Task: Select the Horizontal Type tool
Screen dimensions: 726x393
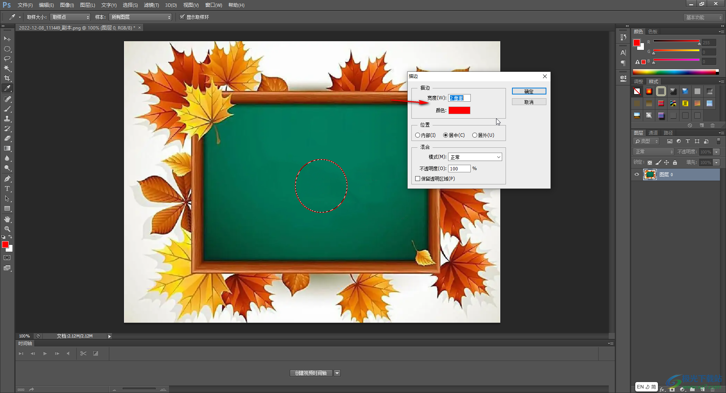Action: pos(7,189)
